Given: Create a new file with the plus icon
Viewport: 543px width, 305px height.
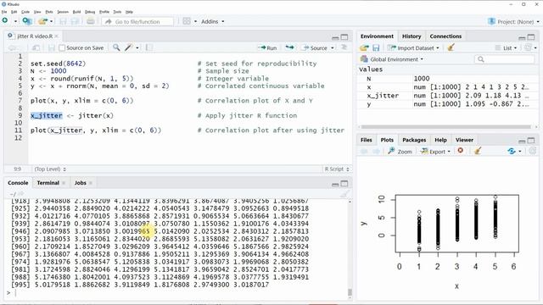Looking at the screenshot, I should click(5, 20).
